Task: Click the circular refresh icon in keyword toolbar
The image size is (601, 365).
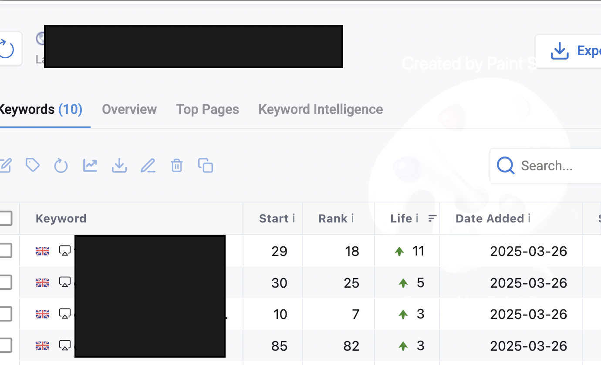Action: [x=61, y=166]
